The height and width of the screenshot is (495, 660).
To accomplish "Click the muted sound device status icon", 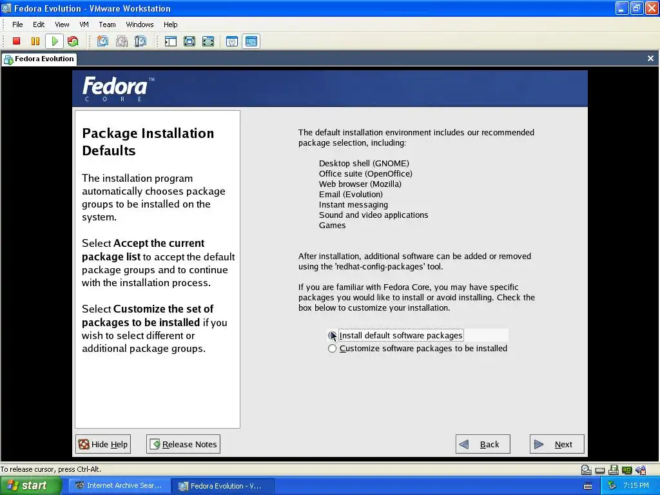I will click(641, 470).
